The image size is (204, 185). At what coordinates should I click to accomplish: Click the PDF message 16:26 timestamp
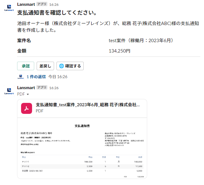point(54,88)
